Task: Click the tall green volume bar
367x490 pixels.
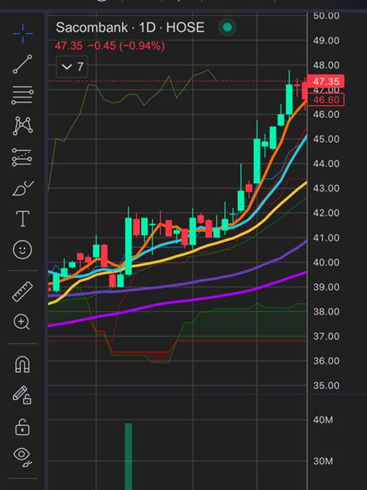Action: tap(128, 456)
